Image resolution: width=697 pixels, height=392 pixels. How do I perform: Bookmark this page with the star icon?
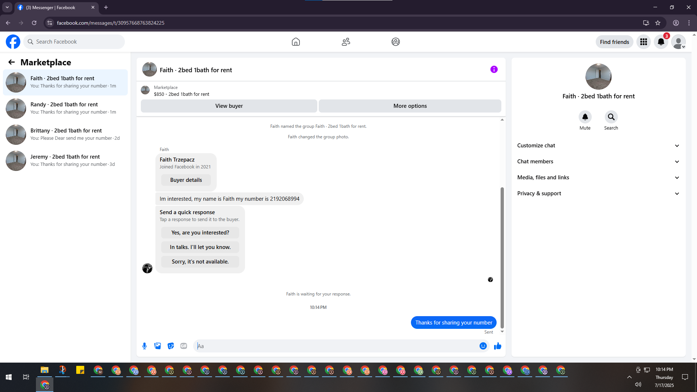coord(658,23)
